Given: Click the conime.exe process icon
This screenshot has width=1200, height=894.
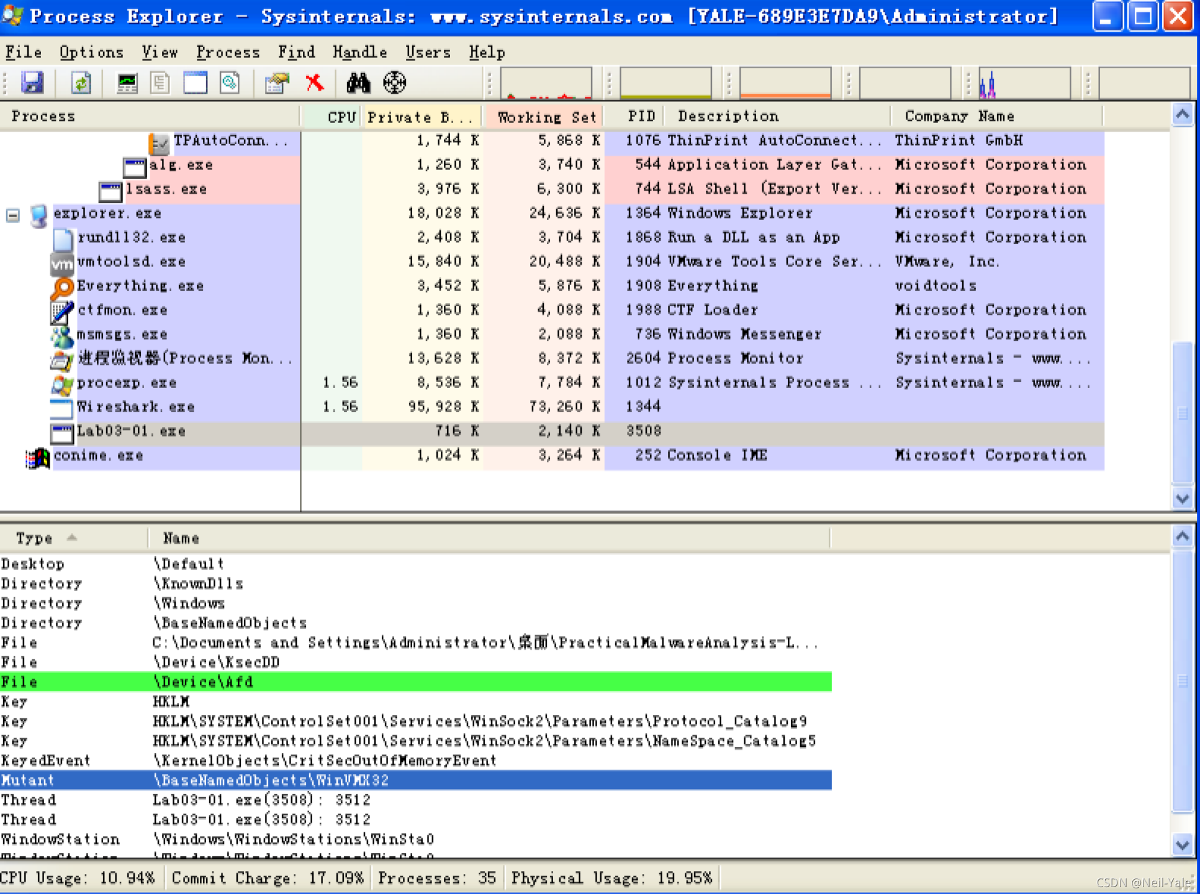Looking at the screenshot, I should pos(38,458).
